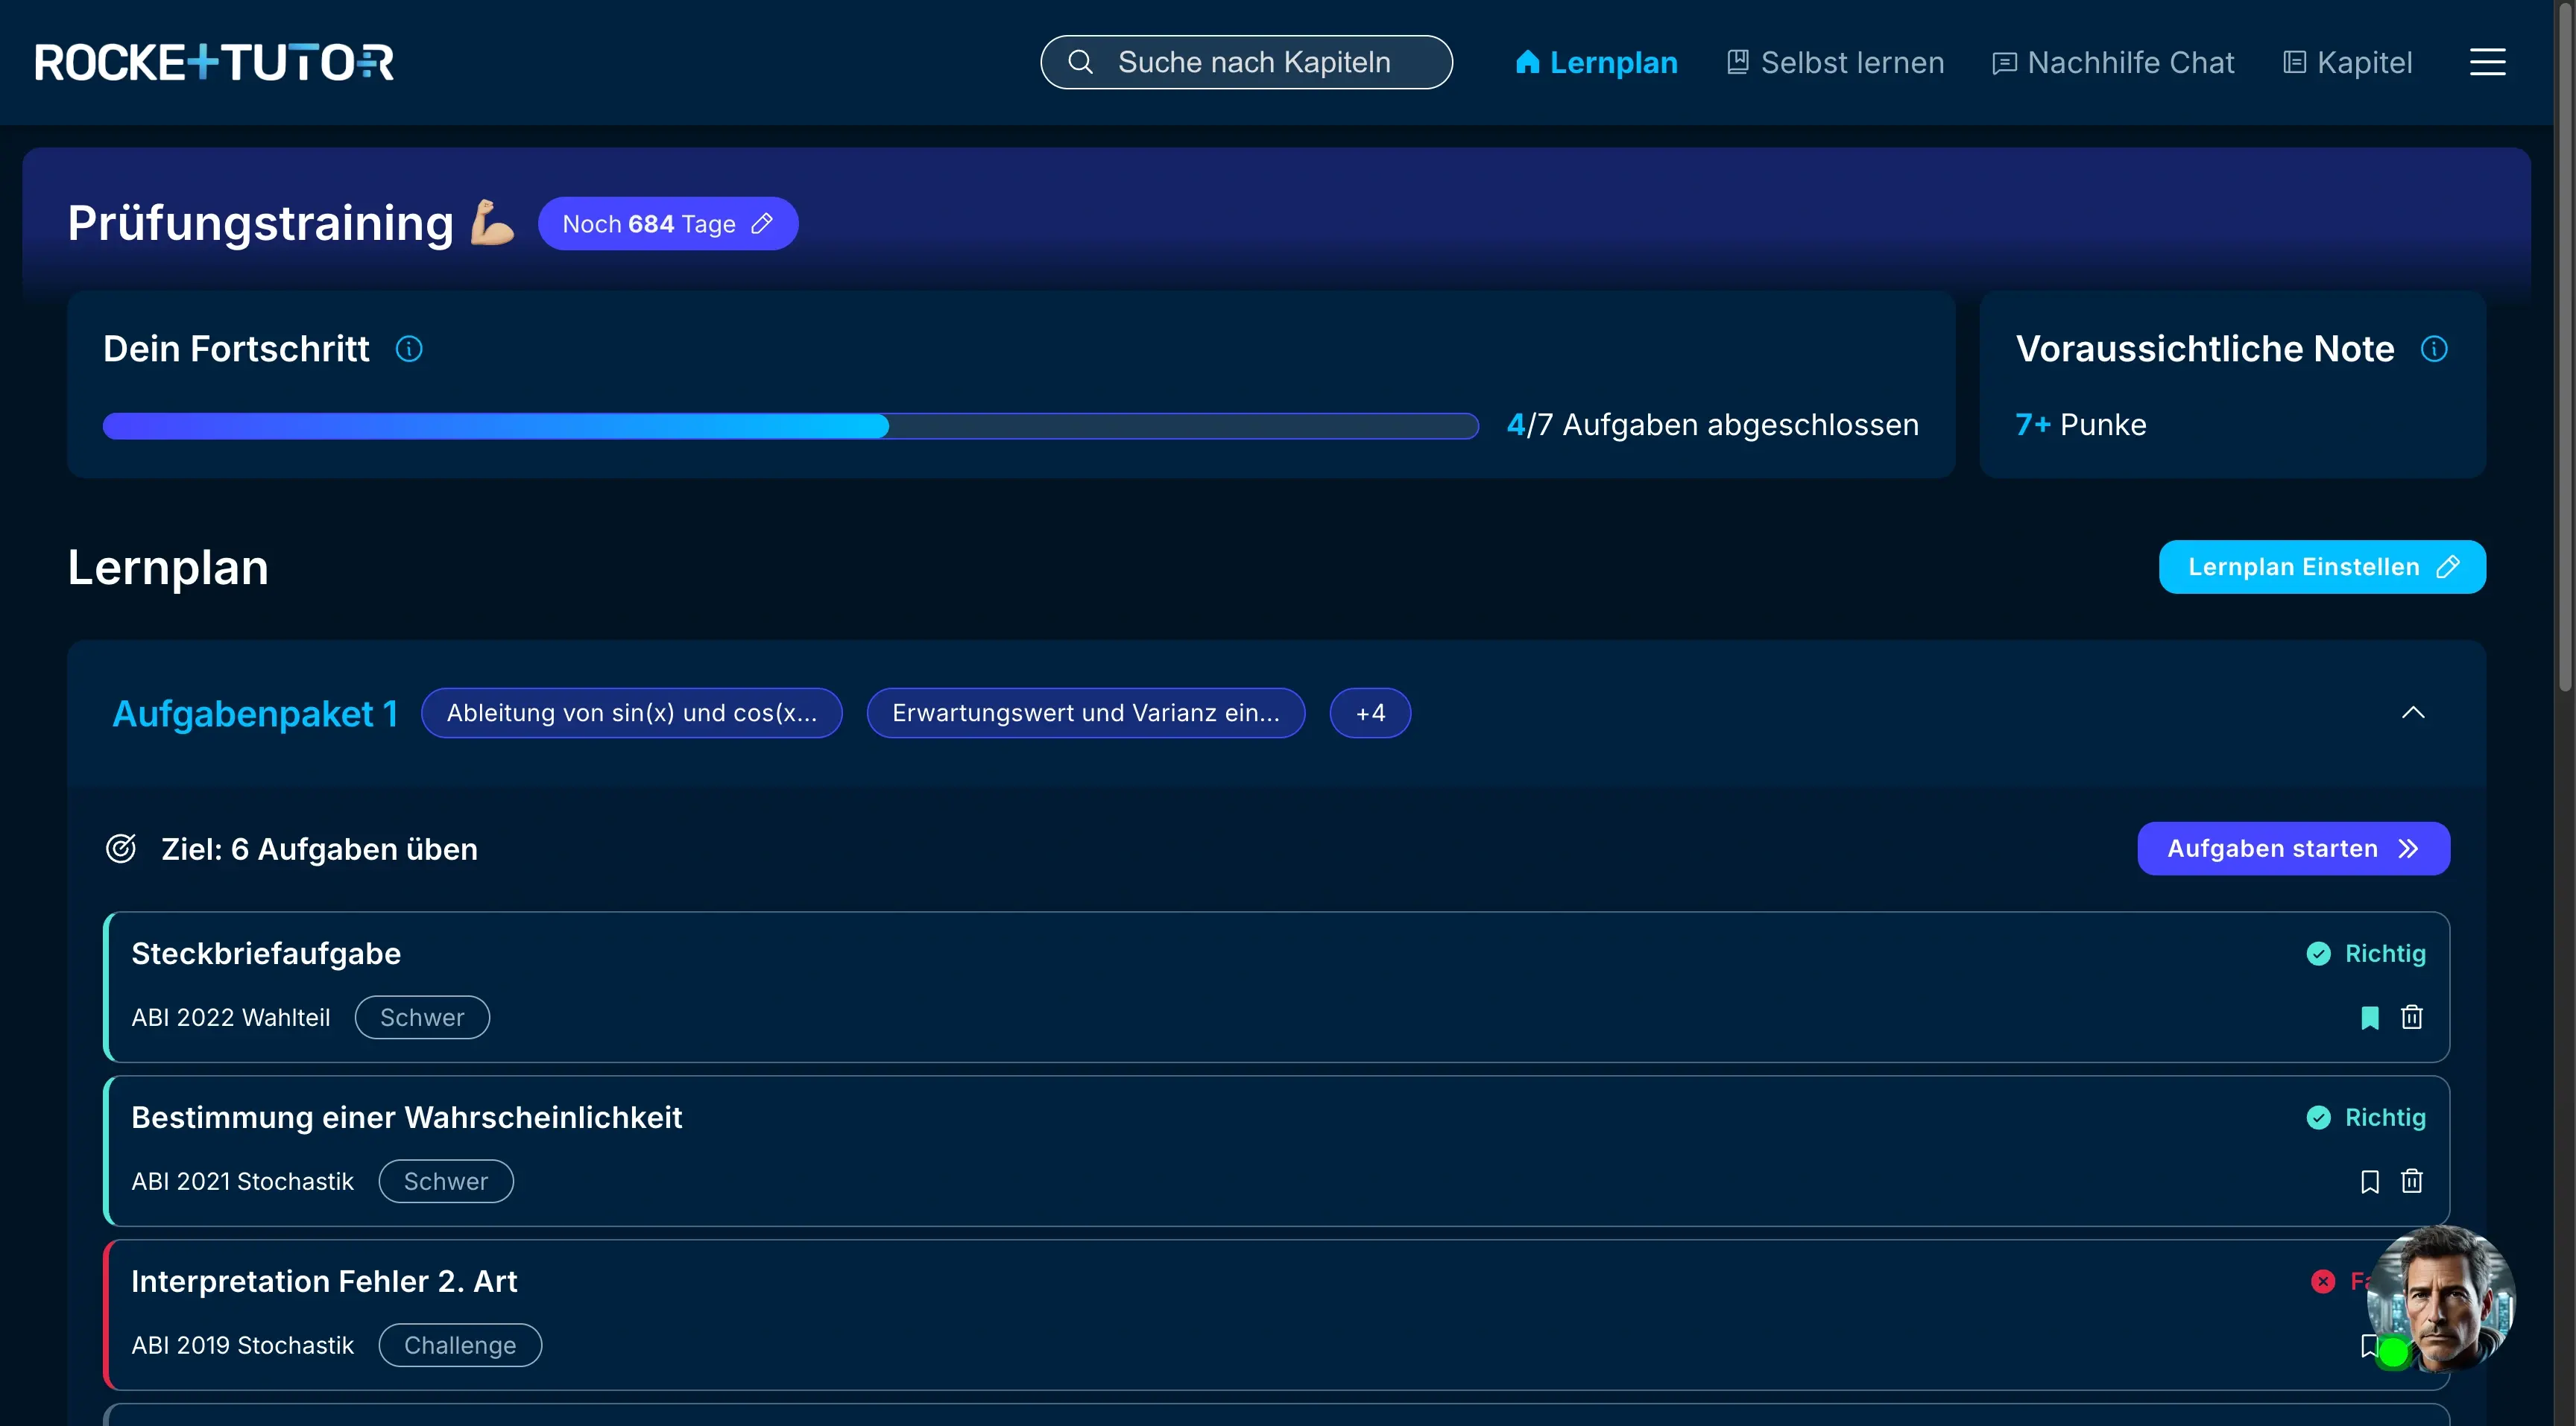Delete the Steckbriefaufgabe task

pyautogui.click(x=2412, y=1017)
